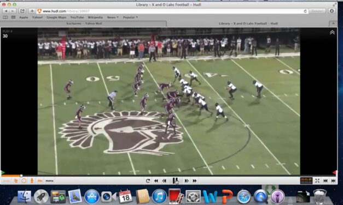Open Podcasts purple icon in Dock
343x205 pixels.
(277, 196)
